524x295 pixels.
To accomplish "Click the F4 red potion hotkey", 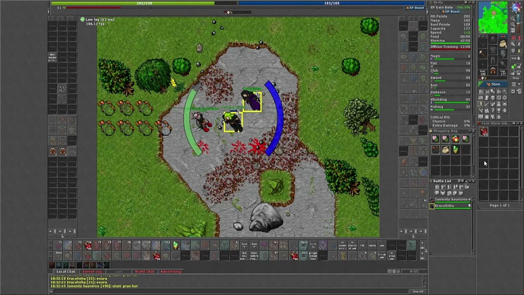I will coord(88,245).
